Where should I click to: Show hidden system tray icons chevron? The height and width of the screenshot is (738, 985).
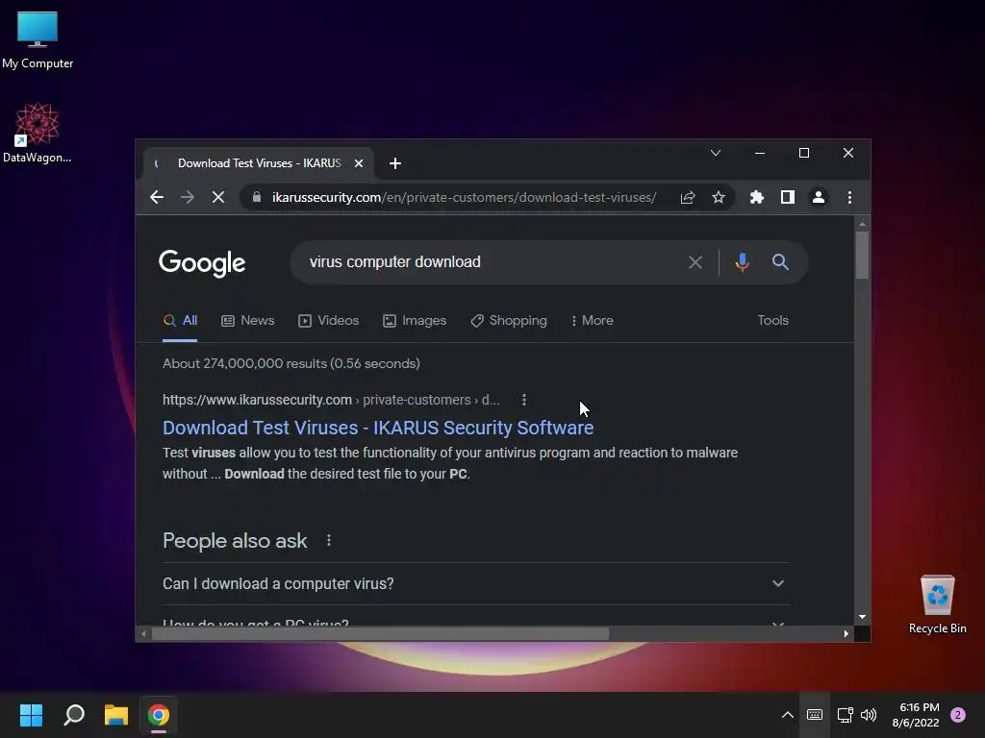(787, 715)
